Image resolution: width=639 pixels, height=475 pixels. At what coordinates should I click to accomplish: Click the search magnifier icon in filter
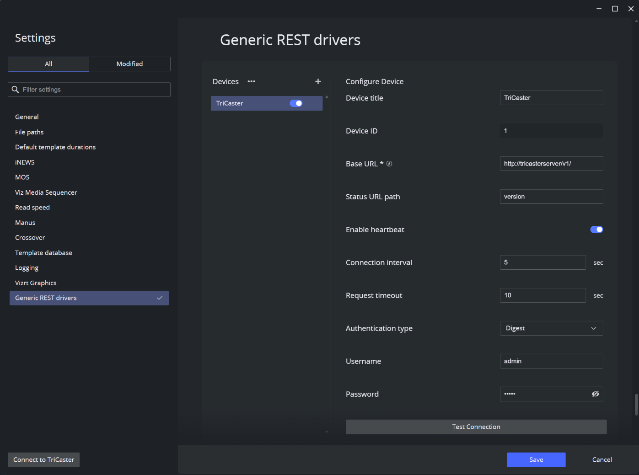pyautogui.click(x=16, y=90)
